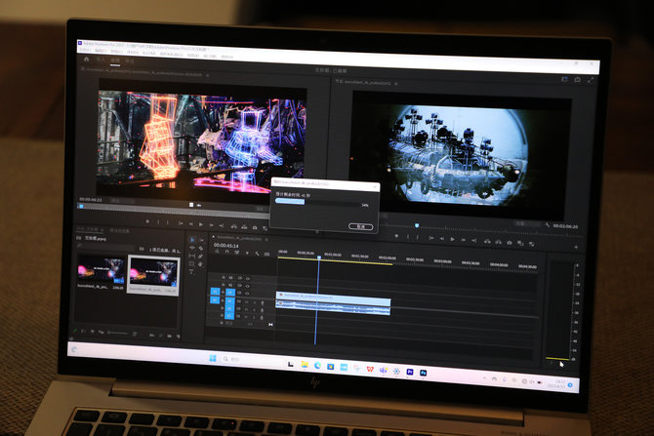This screenshot has height=436, width=654.
Task: Select the Selection tool in Tools panel
Action: (x=192, y=240)
